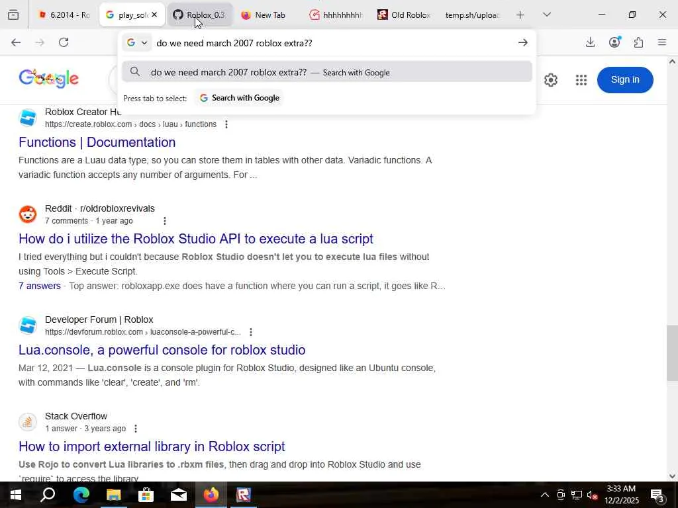
Task: Switch to the temp.sh/upload tab
Action: tap(472, 15)
